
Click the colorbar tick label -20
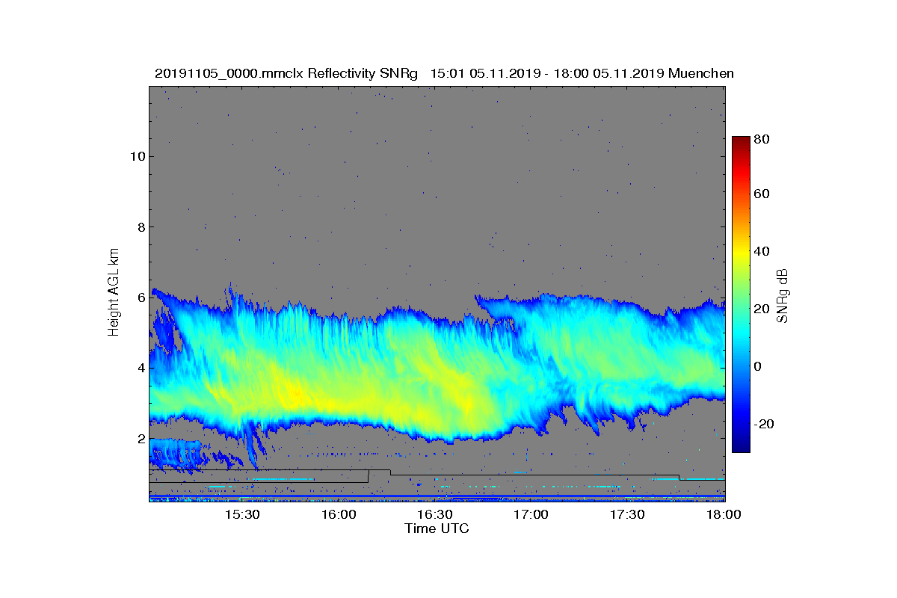click(x=765, y=424)
